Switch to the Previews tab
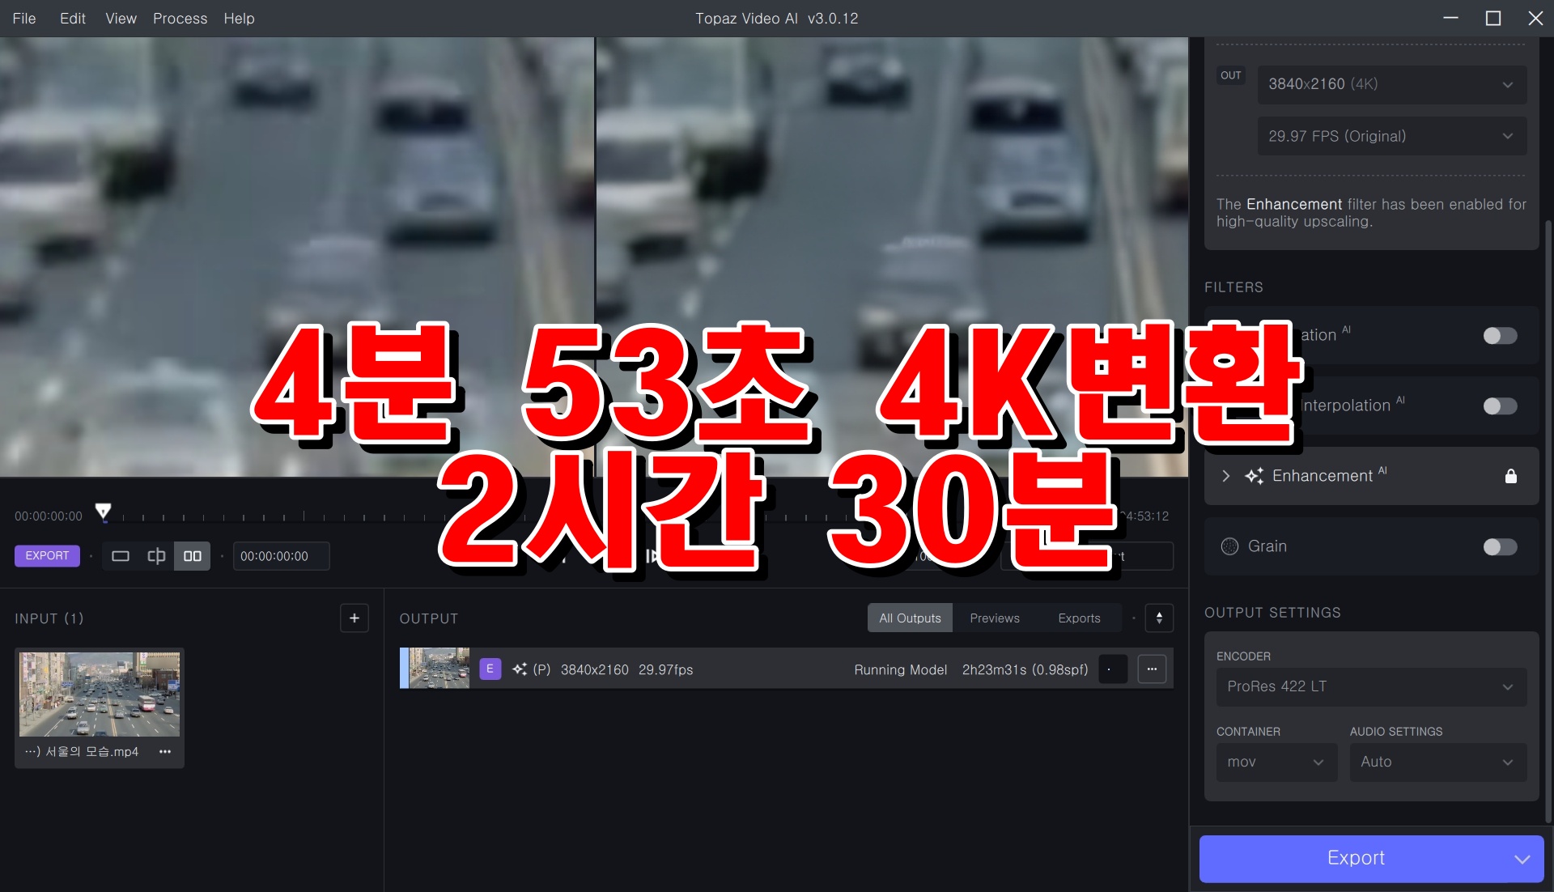Image resolution: width=1554 pixels, height=892 pixels. pyautogui.click(x=994, y=618)
